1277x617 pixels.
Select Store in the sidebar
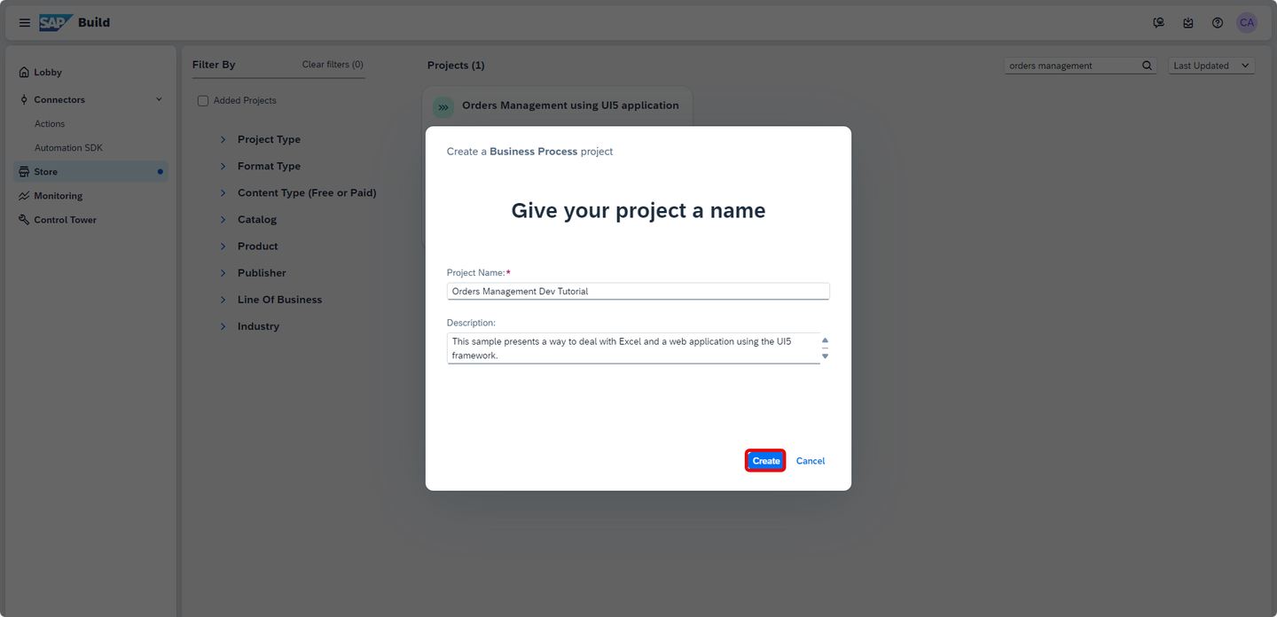pos(90,172)
